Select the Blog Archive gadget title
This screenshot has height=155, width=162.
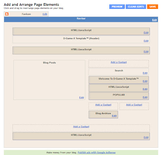(103, 113)
